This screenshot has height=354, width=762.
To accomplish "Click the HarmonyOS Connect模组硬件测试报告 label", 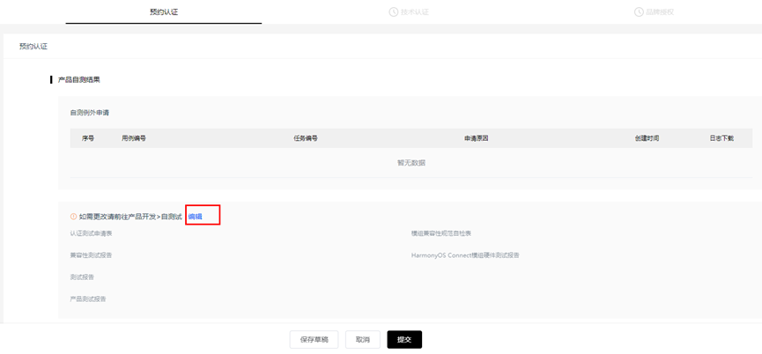I will (x=465, y=255).
